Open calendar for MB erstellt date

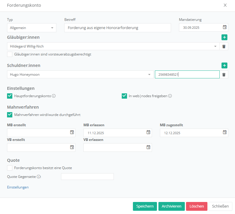pos(72,132)
